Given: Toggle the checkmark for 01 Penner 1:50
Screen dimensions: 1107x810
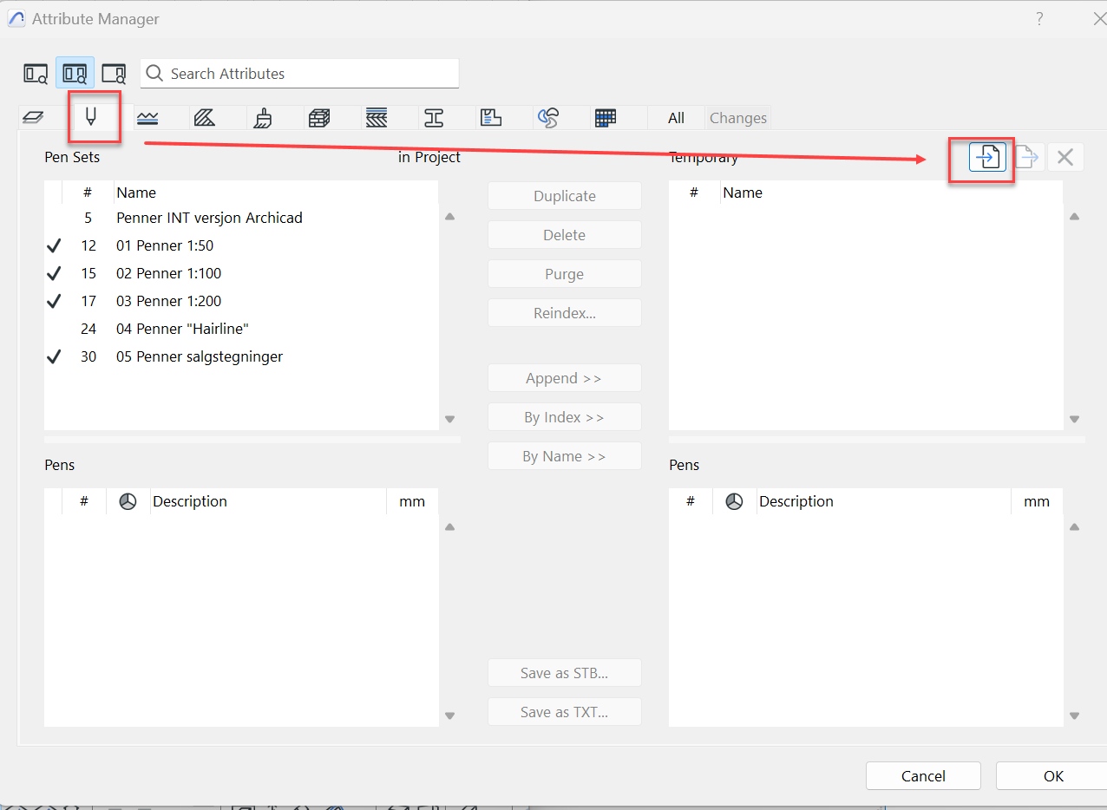Looking at the screenshot, I should tap(54, 246).
